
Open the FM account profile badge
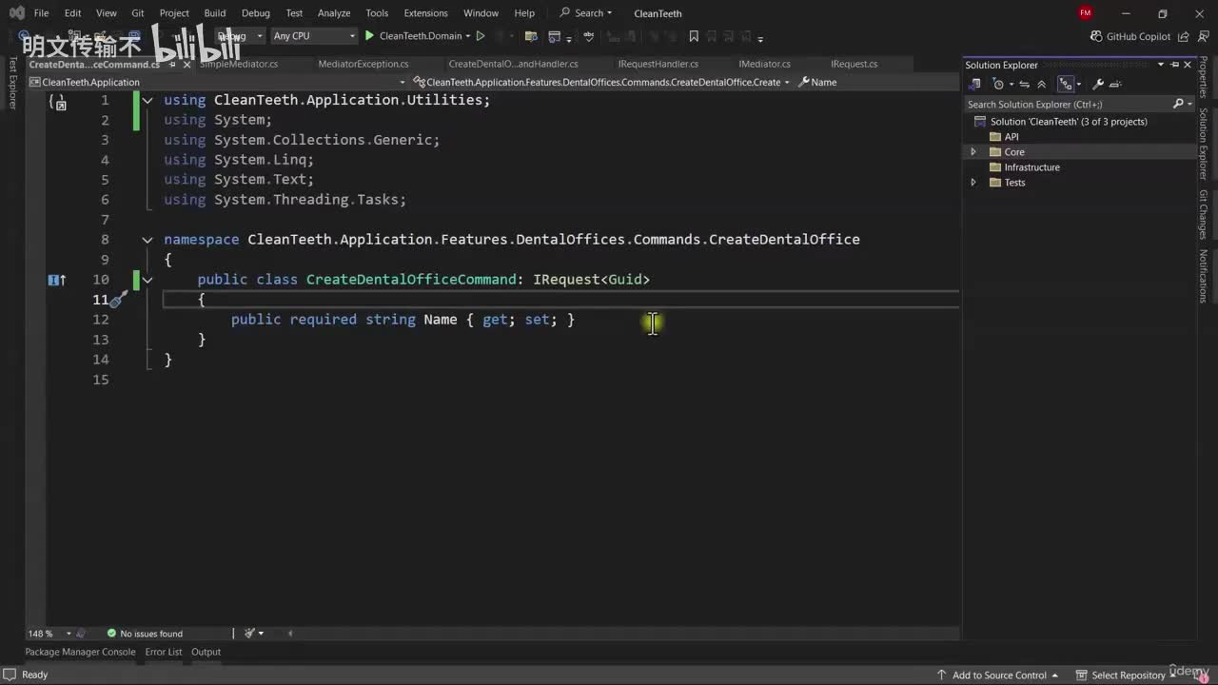point(1086,13)
